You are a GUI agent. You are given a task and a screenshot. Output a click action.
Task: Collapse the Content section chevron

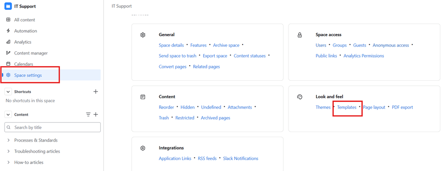point(8,114)
